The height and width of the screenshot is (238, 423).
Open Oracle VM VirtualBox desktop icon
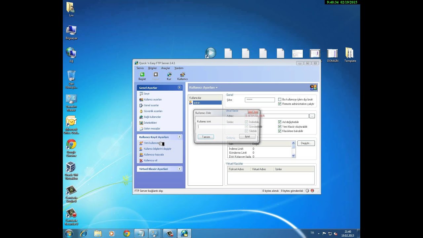coord(71,171)
